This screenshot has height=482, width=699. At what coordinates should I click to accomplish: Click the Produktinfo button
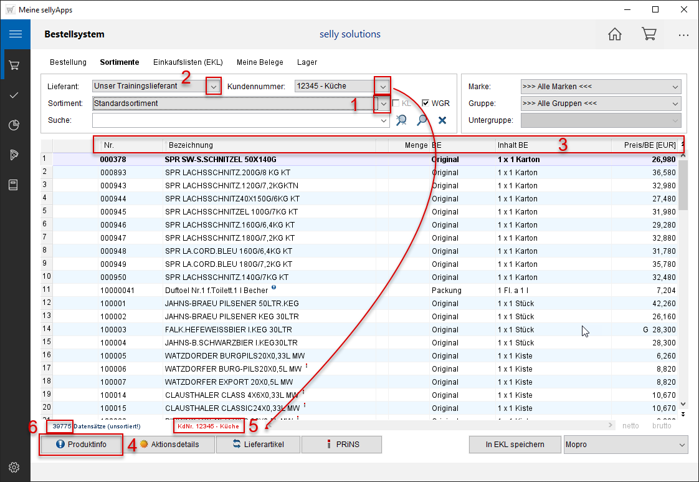[x=81, y=445]
